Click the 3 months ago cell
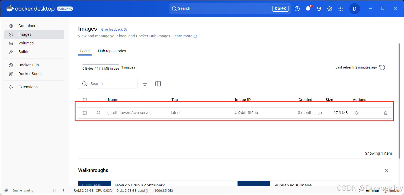 pos(310,113)
